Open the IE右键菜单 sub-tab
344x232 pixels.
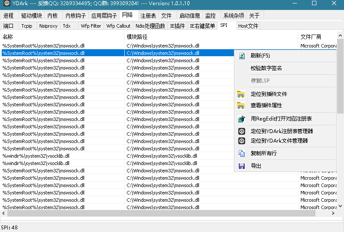point(202,26)
